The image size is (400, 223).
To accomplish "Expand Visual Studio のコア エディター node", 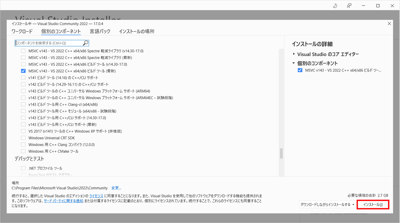I will coord(294,54).
